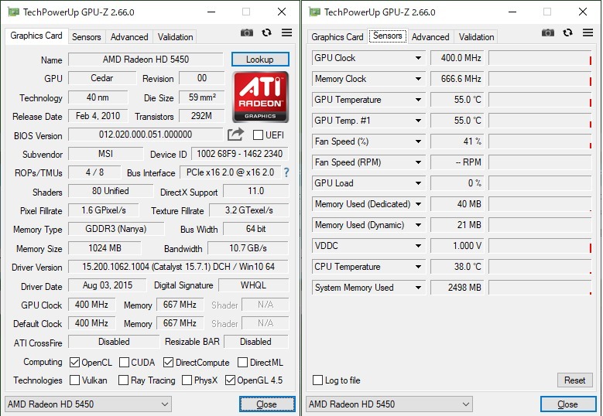Click the Bus Interface question mark icon

click(286, 172)
